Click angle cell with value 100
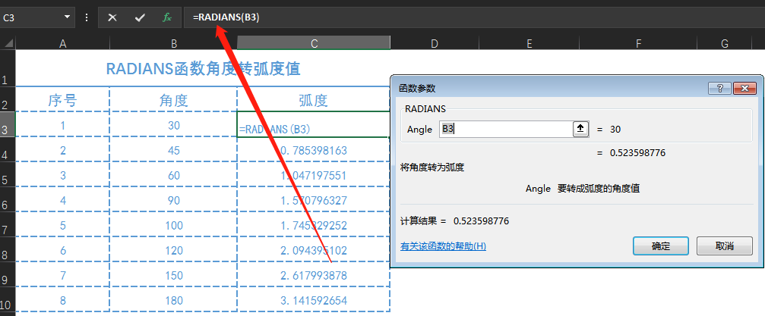This screenshot has height=316, width=765. (x=174, y=225)
